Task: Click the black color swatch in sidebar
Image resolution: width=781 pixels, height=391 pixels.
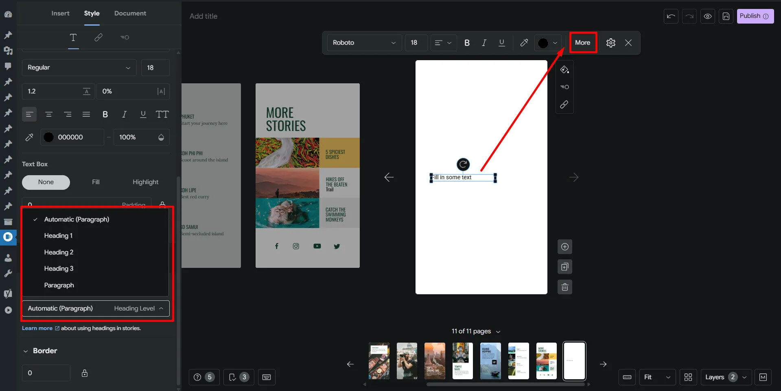Action: 48,137
